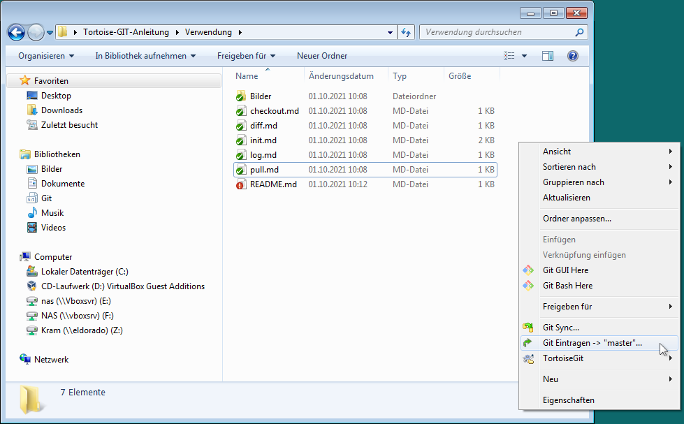Viewport: 684px width, 424px height.
Task: Expand the Neu submenu
Action: point(599,379)
